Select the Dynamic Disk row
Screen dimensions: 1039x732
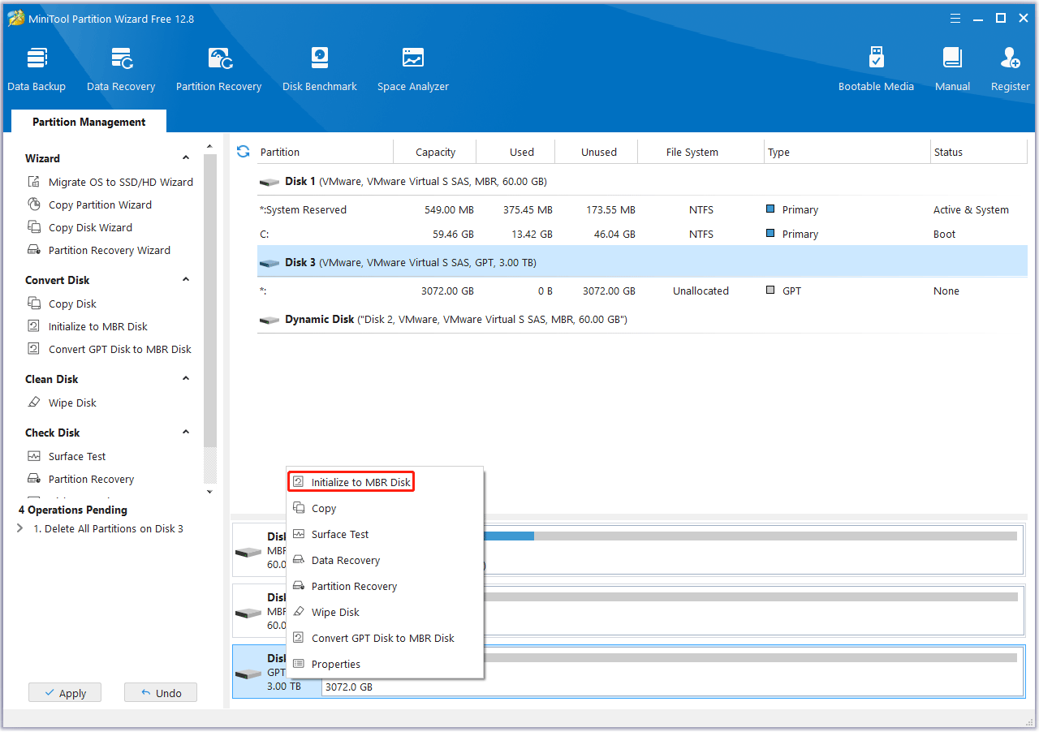[x=642, y=320]
